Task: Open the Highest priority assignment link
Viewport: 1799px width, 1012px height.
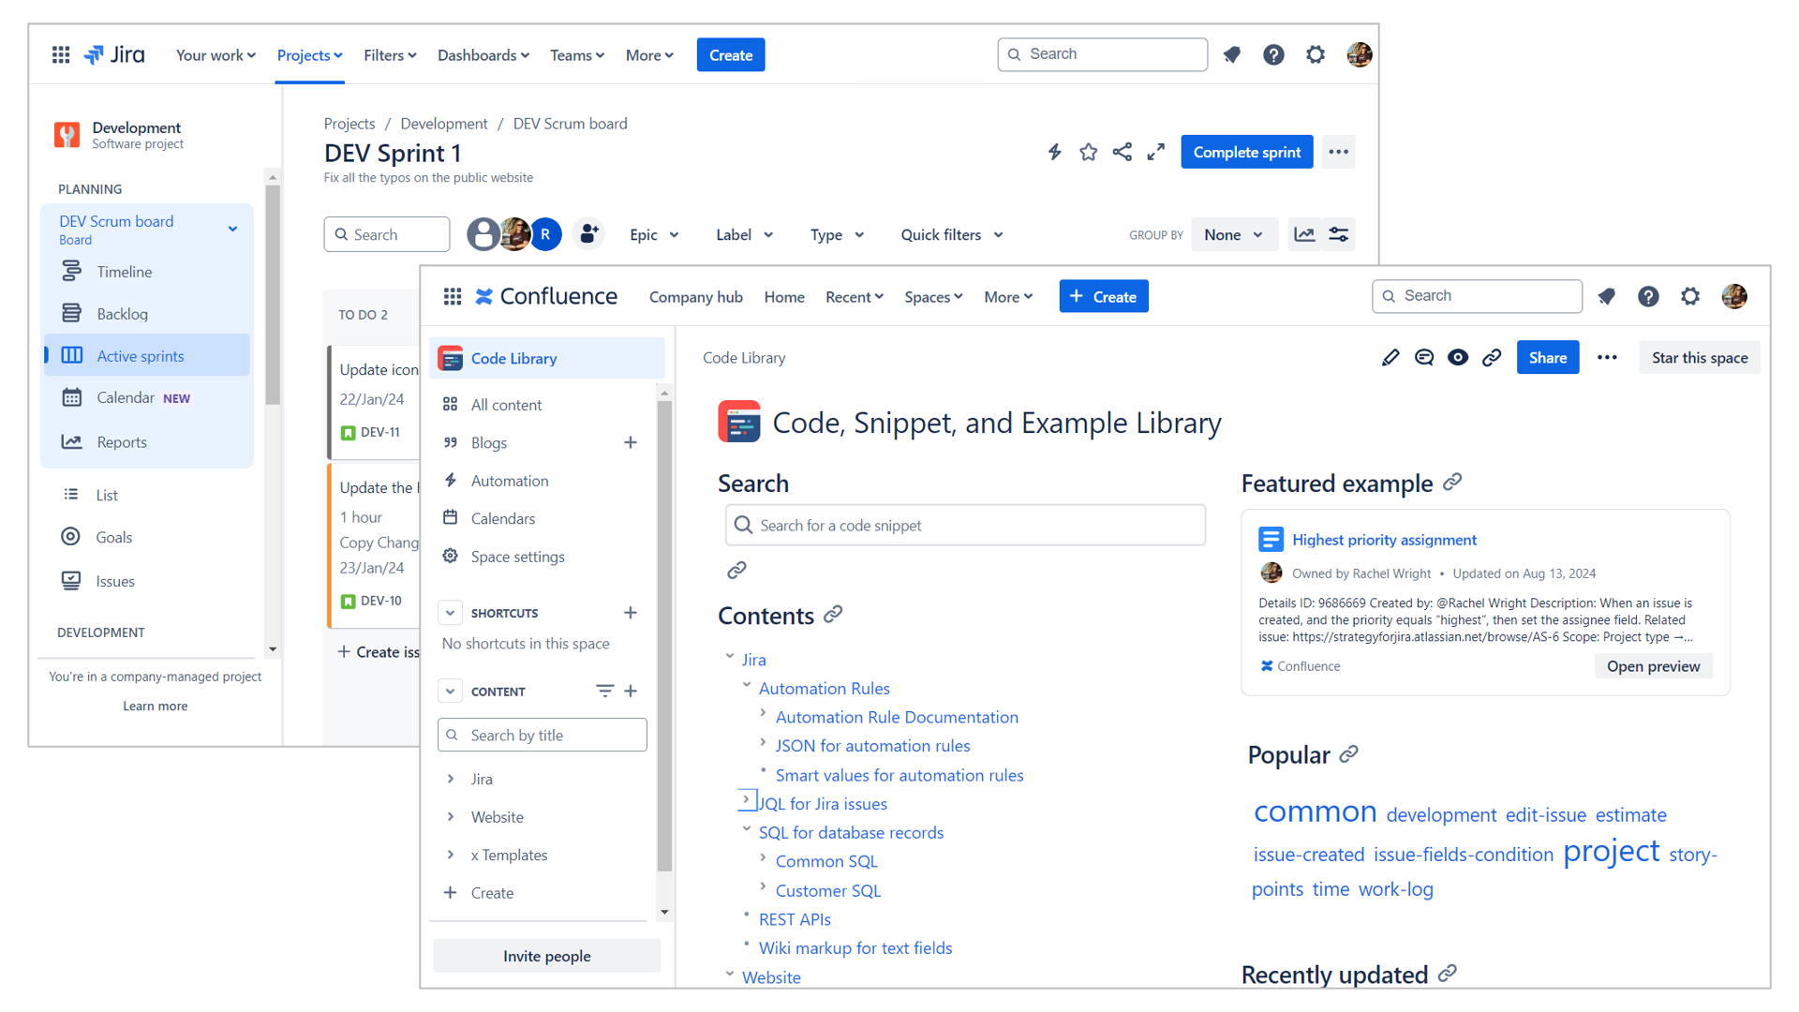Action: click(x=1384, y=540)
